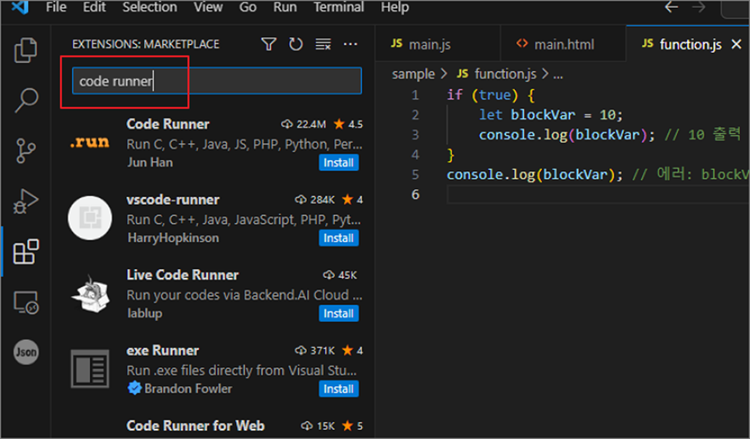Install the exe Runner extension
The width and height of the screenshot is (750, 439).
[338, 390]
